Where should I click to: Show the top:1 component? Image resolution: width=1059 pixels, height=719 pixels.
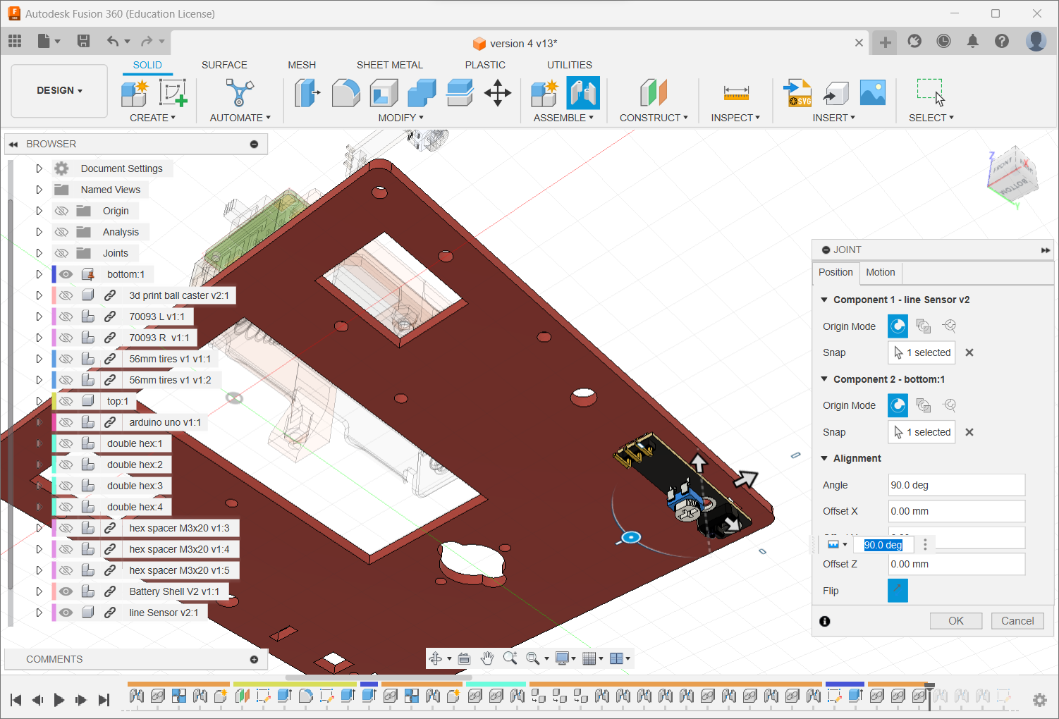66,401
